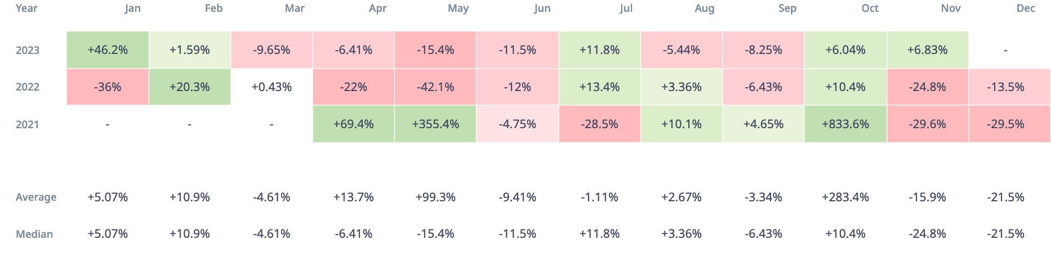Click the +6.83% November 2023 cell
This screenshot has height=253, width=1051.
(927, 50)
